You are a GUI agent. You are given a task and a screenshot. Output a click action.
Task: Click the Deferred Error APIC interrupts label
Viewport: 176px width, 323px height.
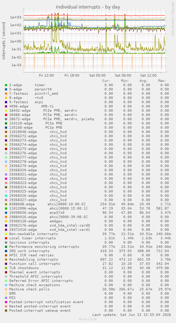point(41,281)
